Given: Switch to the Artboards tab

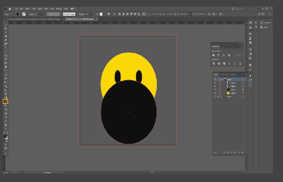Looking at the screenshot, I should [x=233, y=74].
